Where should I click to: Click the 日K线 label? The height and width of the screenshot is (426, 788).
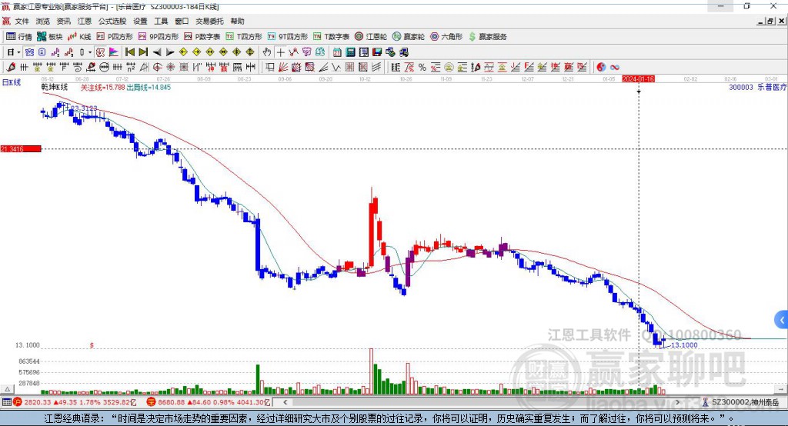click(12, 82)
